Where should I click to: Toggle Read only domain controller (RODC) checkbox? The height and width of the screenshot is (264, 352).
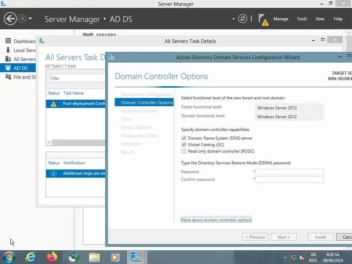[x=184, y=151]
